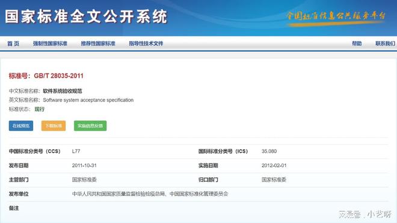Click the green 实施信息反馈 button
This screenshot has width=397, height=223.
[90, 126]
